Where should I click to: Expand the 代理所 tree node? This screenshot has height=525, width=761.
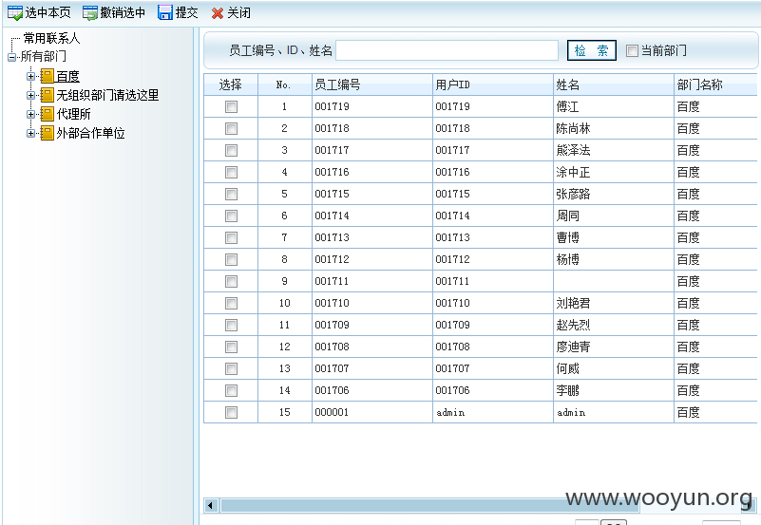click(x=31, y=115)
